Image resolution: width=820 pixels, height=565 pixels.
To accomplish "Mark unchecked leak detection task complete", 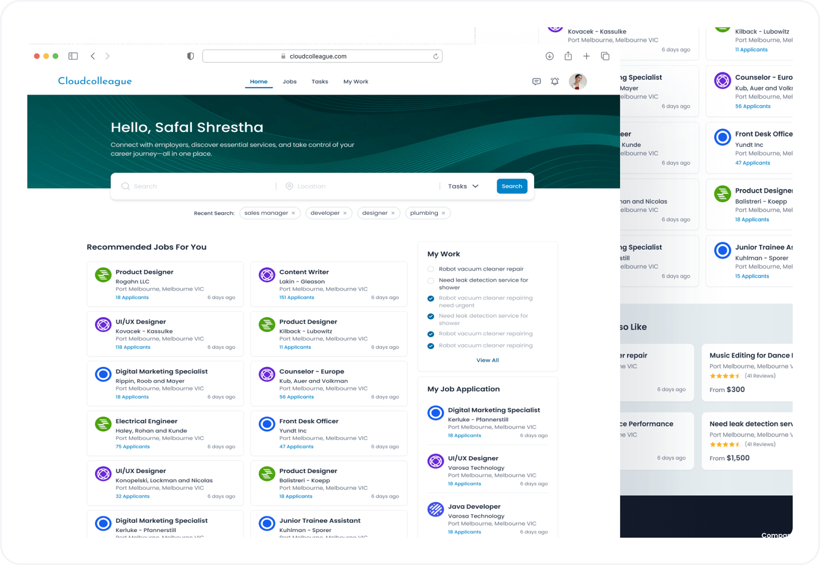I will pyautogui.click(x=431, y=280).
